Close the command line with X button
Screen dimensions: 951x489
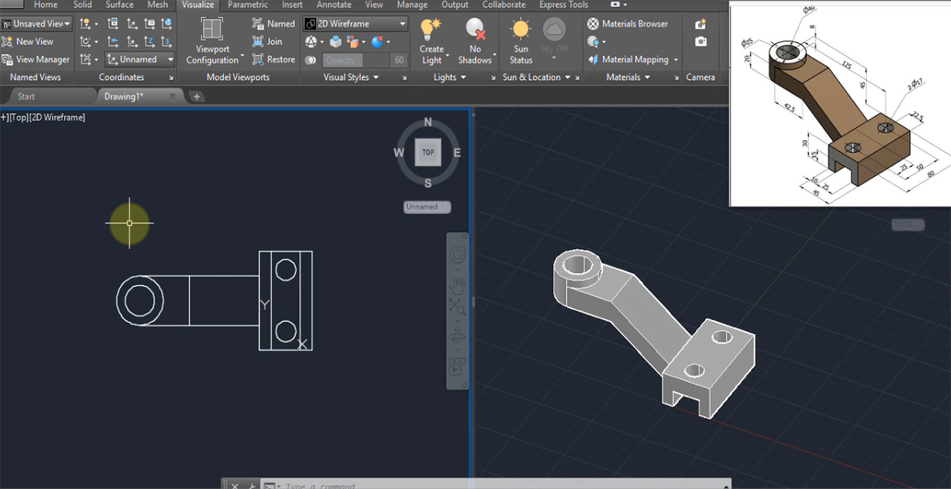tap(234, 486)
